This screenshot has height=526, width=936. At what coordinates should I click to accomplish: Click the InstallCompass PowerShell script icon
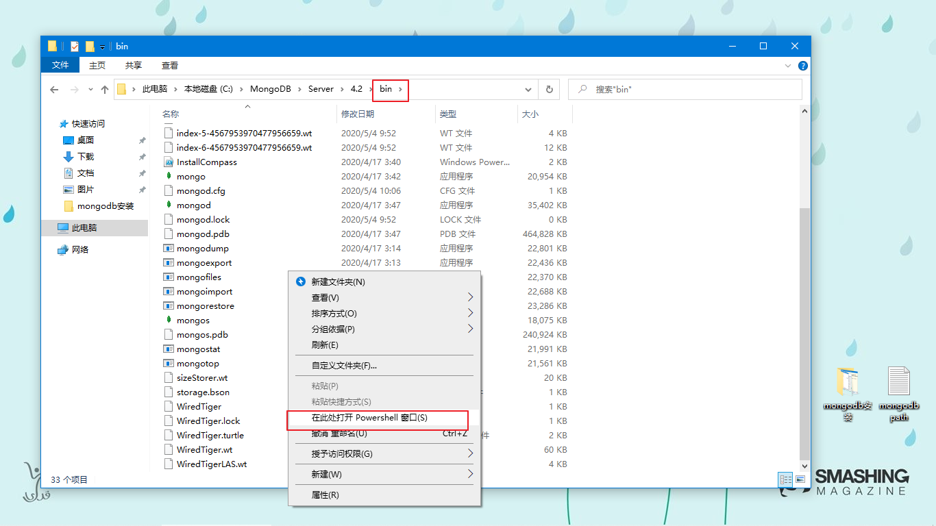[x=169, y=162]
